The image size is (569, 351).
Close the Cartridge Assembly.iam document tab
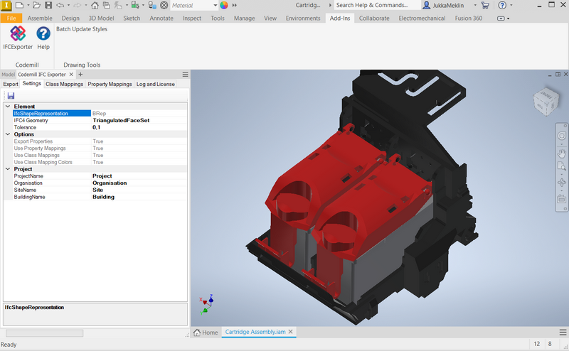point(291,332)
